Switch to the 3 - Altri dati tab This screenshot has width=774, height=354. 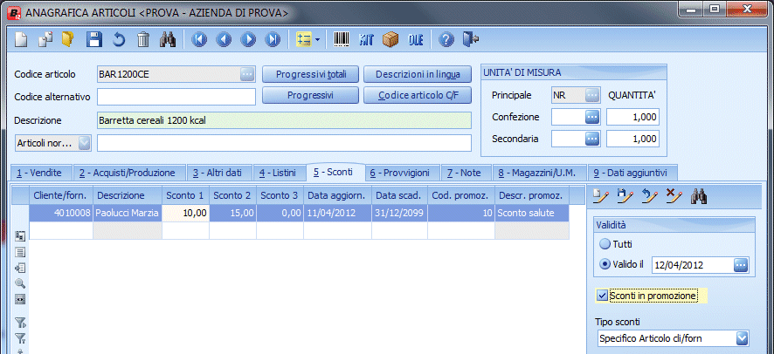(x=219, y=173)
